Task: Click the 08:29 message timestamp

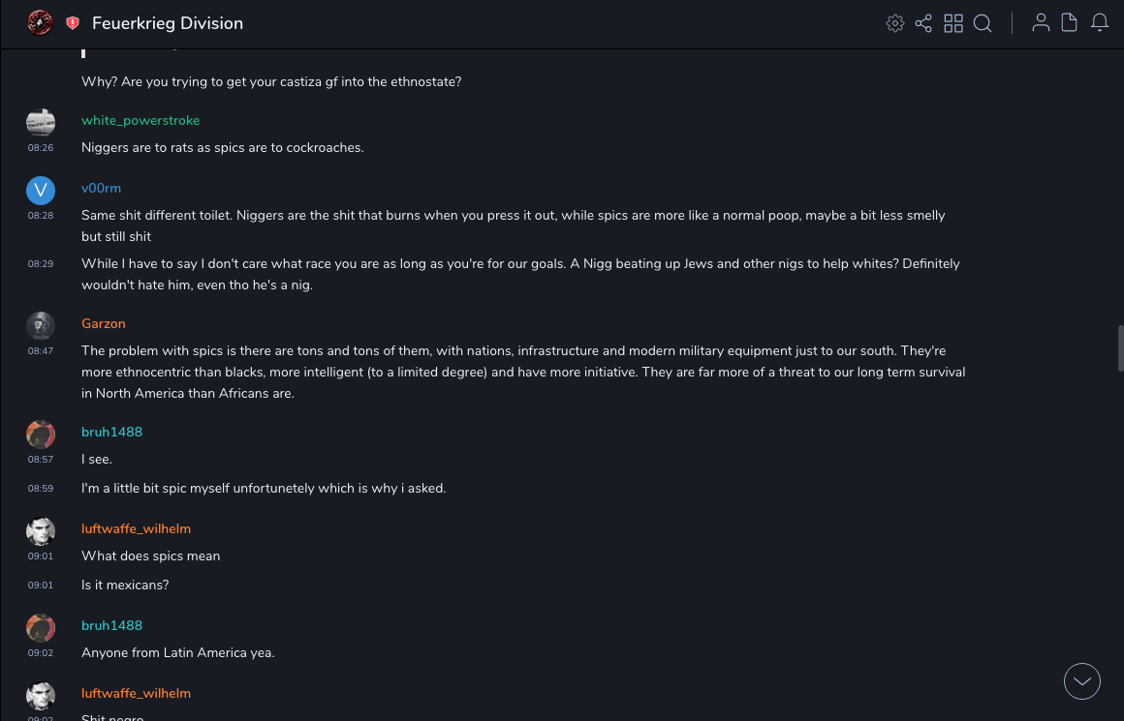Action: (x=41, y=263)
